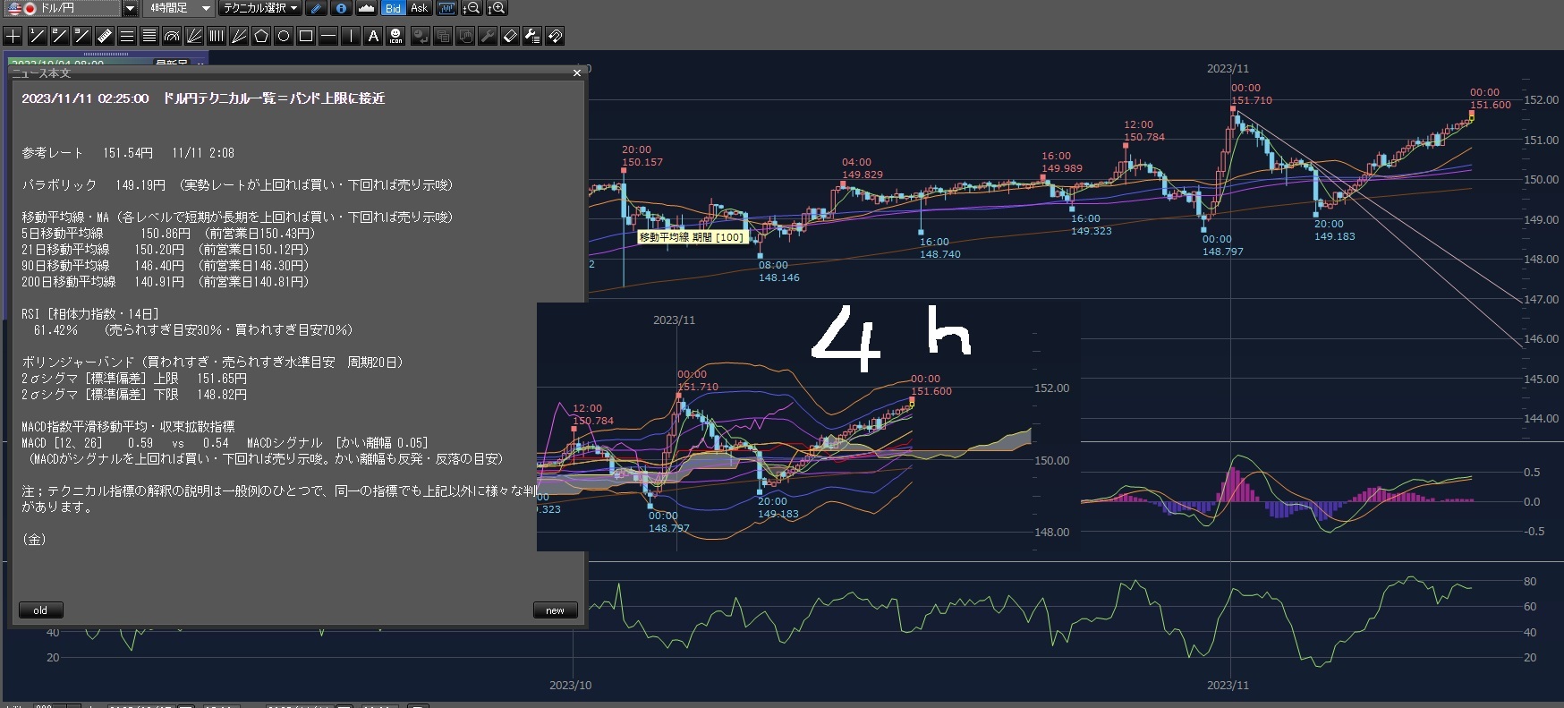Choose the fan lines tool
The height and width of the screenshot is (708, 1564).
pyautogui.click(x=193, y=36)
